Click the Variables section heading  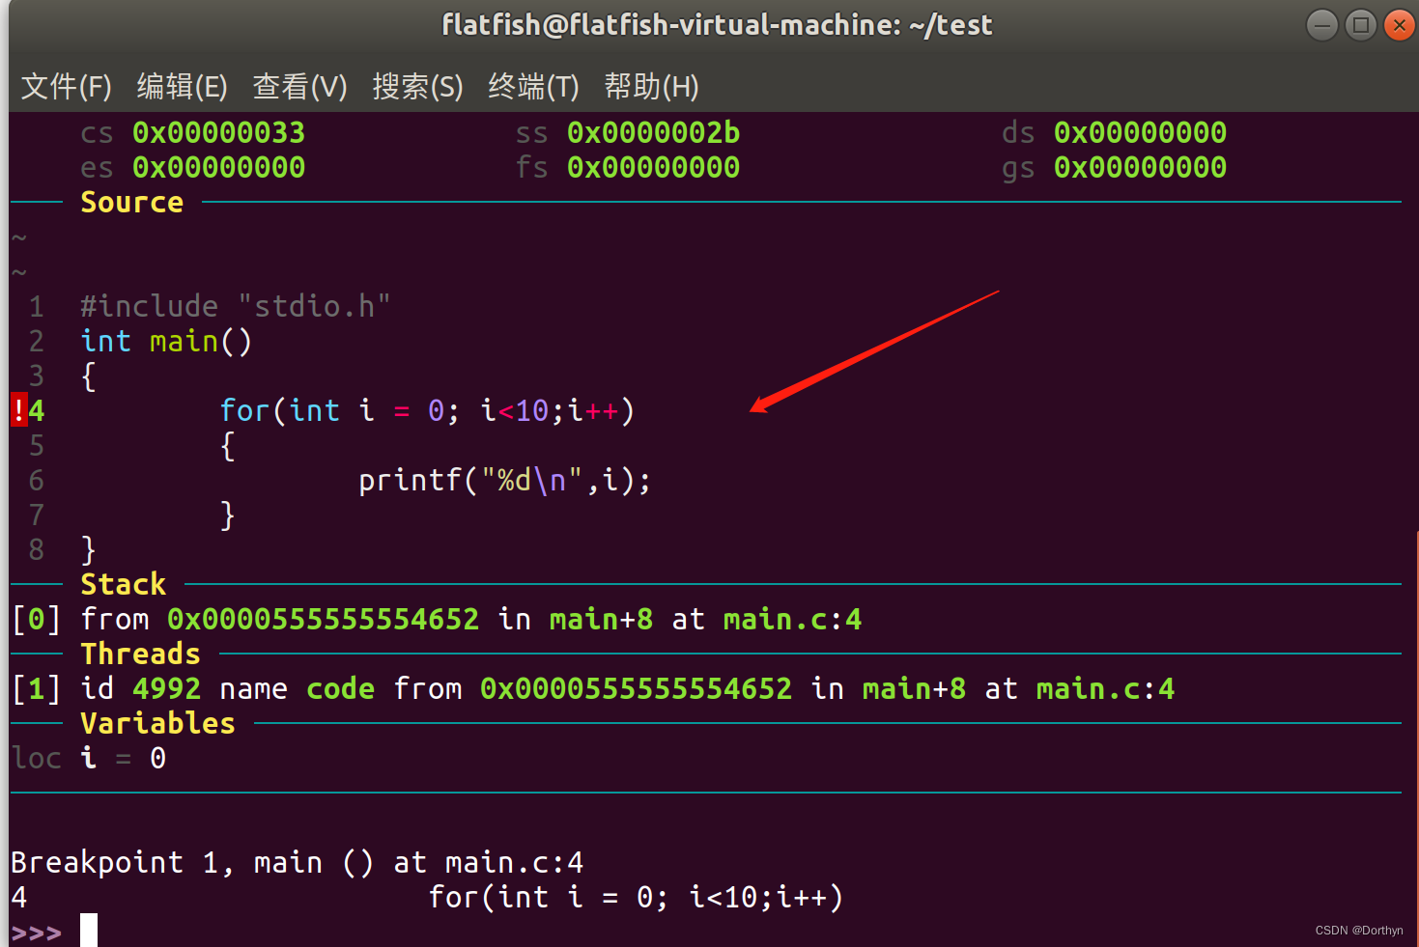[158, 723]
